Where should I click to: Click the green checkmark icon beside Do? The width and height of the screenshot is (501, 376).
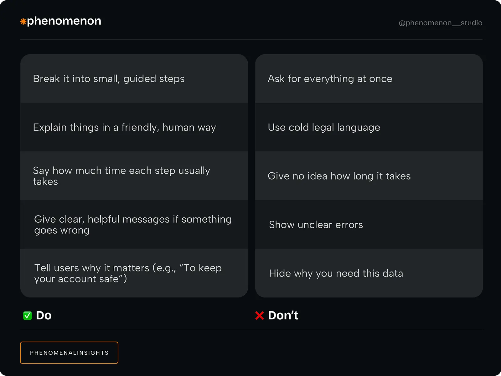coord(28,316)
